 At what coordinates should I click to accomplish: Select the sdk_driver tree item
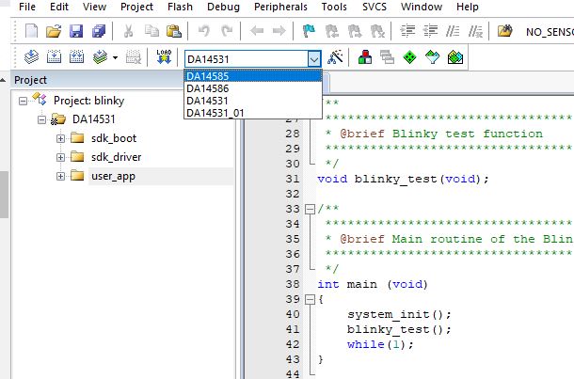[x=117, y=157]
